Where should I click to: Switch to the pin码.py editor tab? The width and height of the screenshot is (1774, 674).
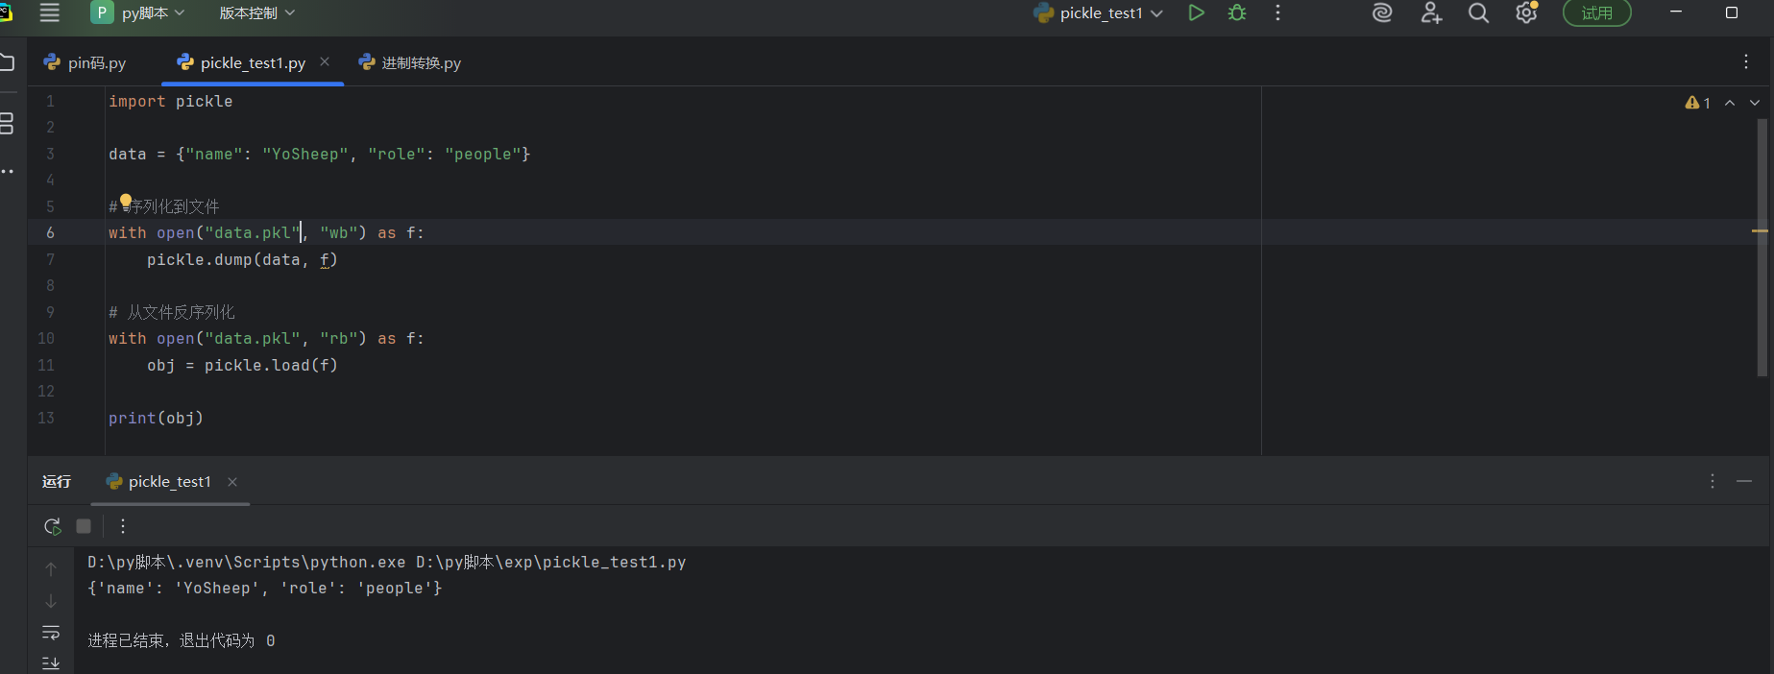click(x=85, y=63)
